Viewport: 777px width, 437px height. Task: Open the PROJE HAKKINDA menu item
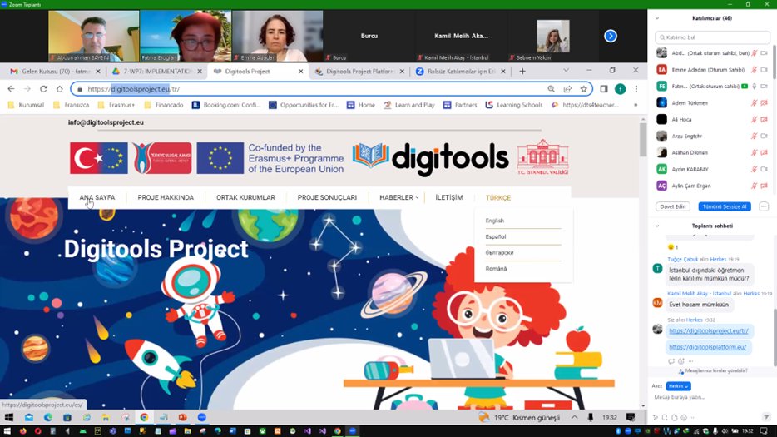click(166, 197)
